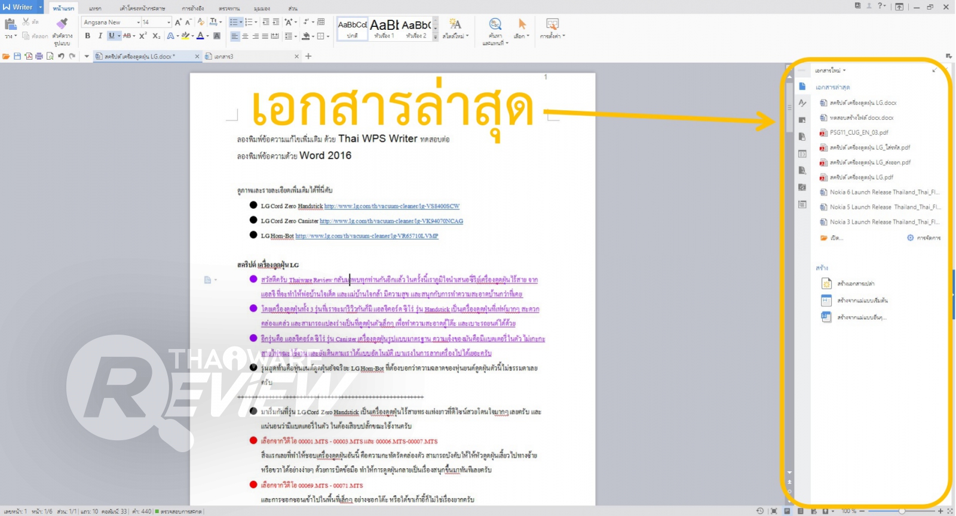
Task: Create a blank document via สร้างเอกสารเปล่า
Action: point(848,283)
